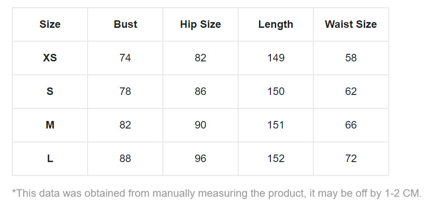Viewport: 432px width, 204px height.
Task: Click S hip size value 86
Action: 201,91
